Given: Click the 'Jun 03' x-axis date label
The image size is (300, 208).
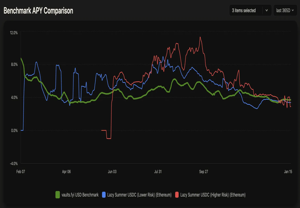Looking at the screenshot, I should coord(112,172).
